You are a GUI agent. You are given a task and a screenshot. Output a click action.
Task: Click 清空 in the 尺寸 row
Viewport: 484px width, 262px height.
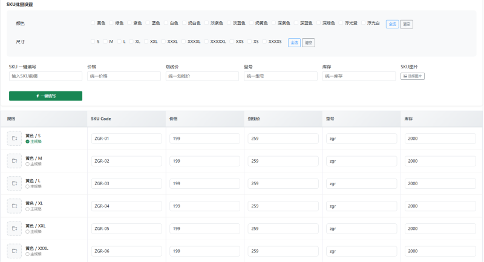[309, 42]
